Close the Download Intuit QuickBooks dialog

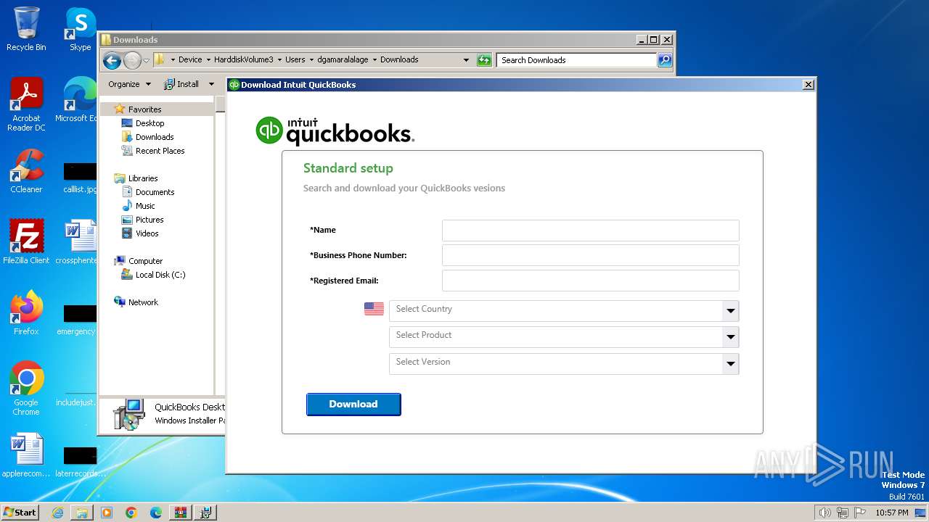click(x=808, y=85)
